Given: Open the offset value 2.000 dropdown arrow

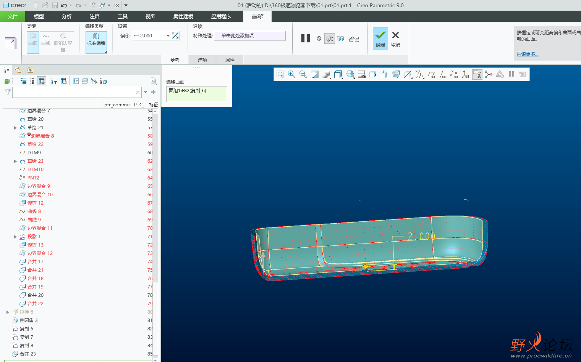Looking at the screenshot, I should [x=168, y=35].
